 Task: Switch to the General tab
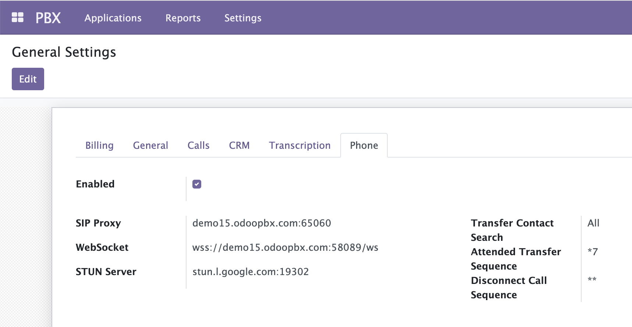(x=150, y=145)
